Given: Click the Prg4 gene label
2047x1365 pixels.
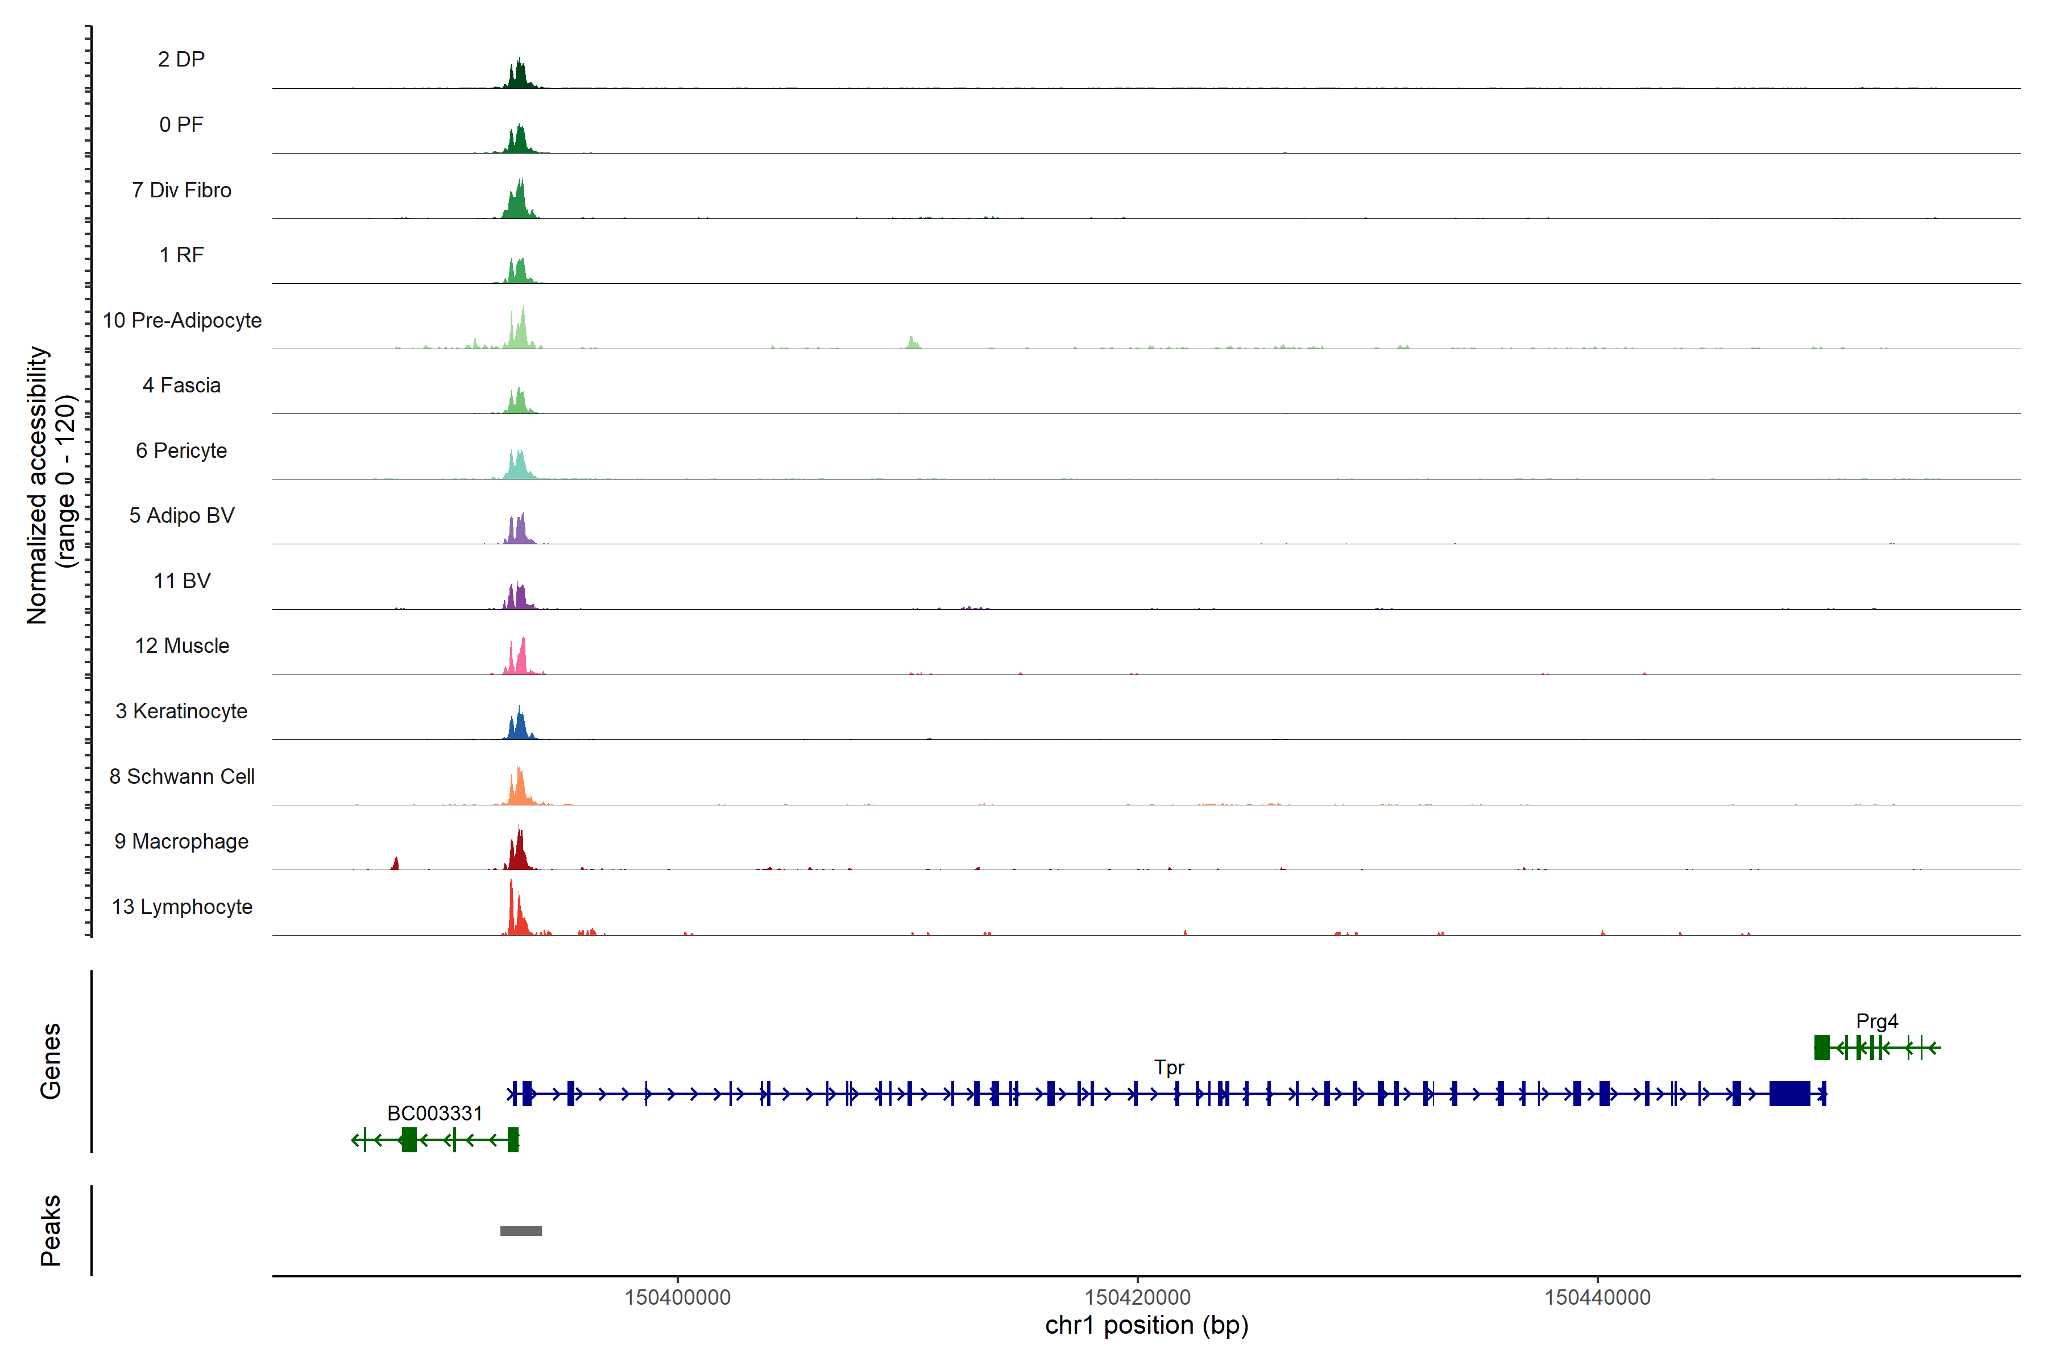Looking at the screenshot, I should (x=1876, y=1021).
